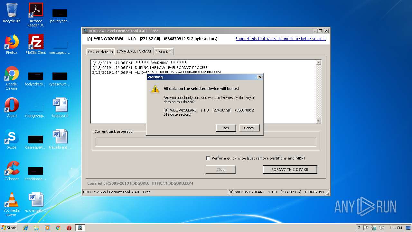Select the Firefox desktop shortcut

pyautogui.click(x=12, y=44)
